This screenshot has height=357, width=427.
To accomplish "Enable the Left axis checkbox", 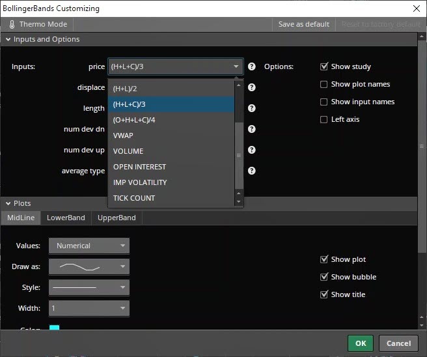I will 324,119.
